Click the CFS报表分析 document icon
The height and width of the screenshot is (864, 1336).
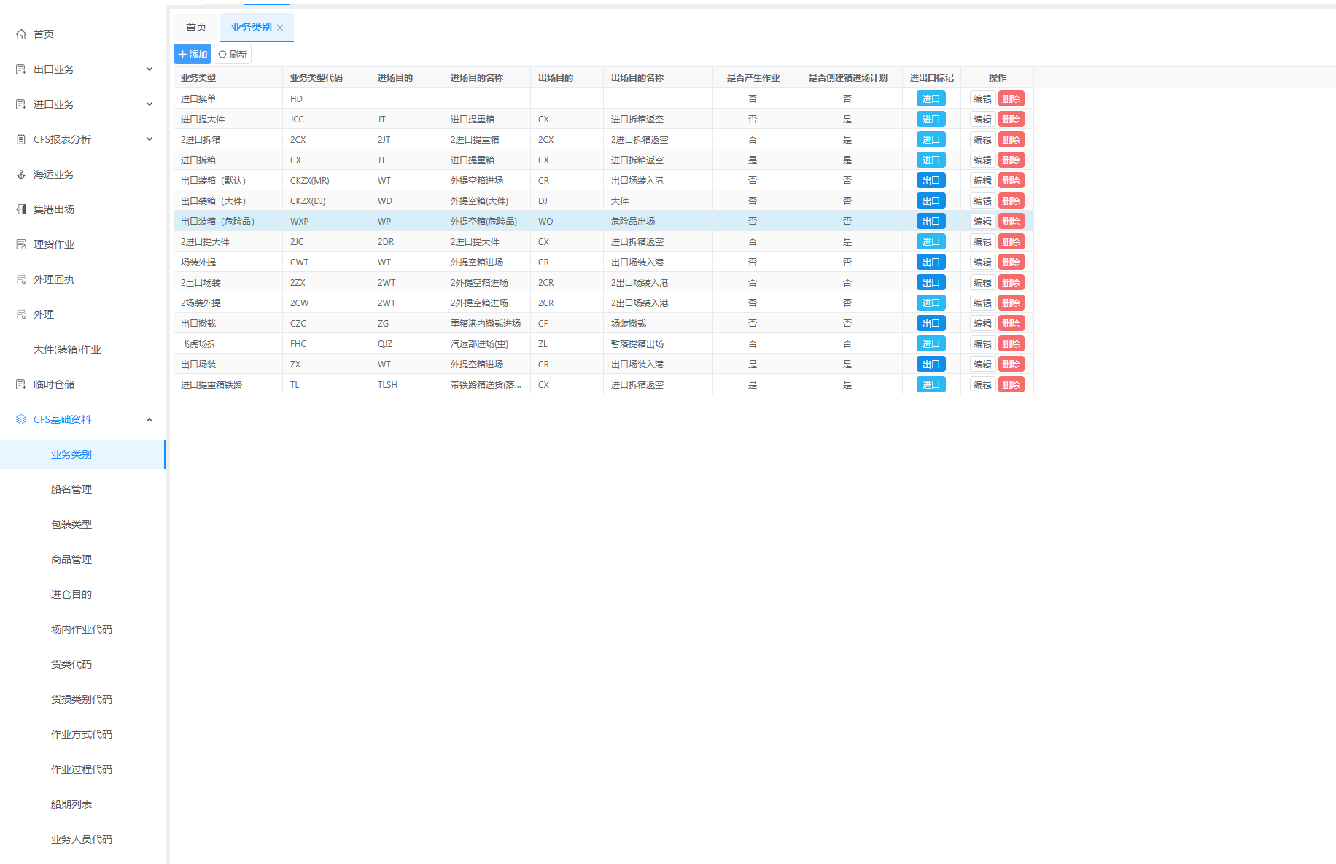point(21,139)
